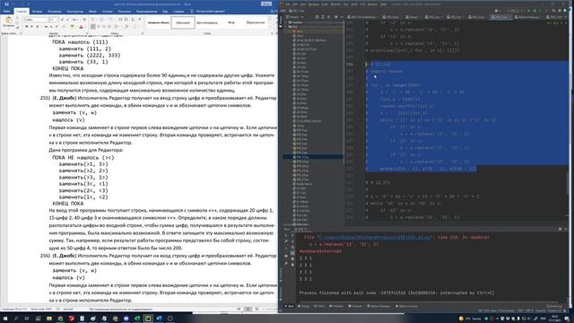This screenshot has width=574, height=323.
Task: Switch to the 'Вставка' ribbon tab
Action: pyautogui.click(x=37, y=12)
